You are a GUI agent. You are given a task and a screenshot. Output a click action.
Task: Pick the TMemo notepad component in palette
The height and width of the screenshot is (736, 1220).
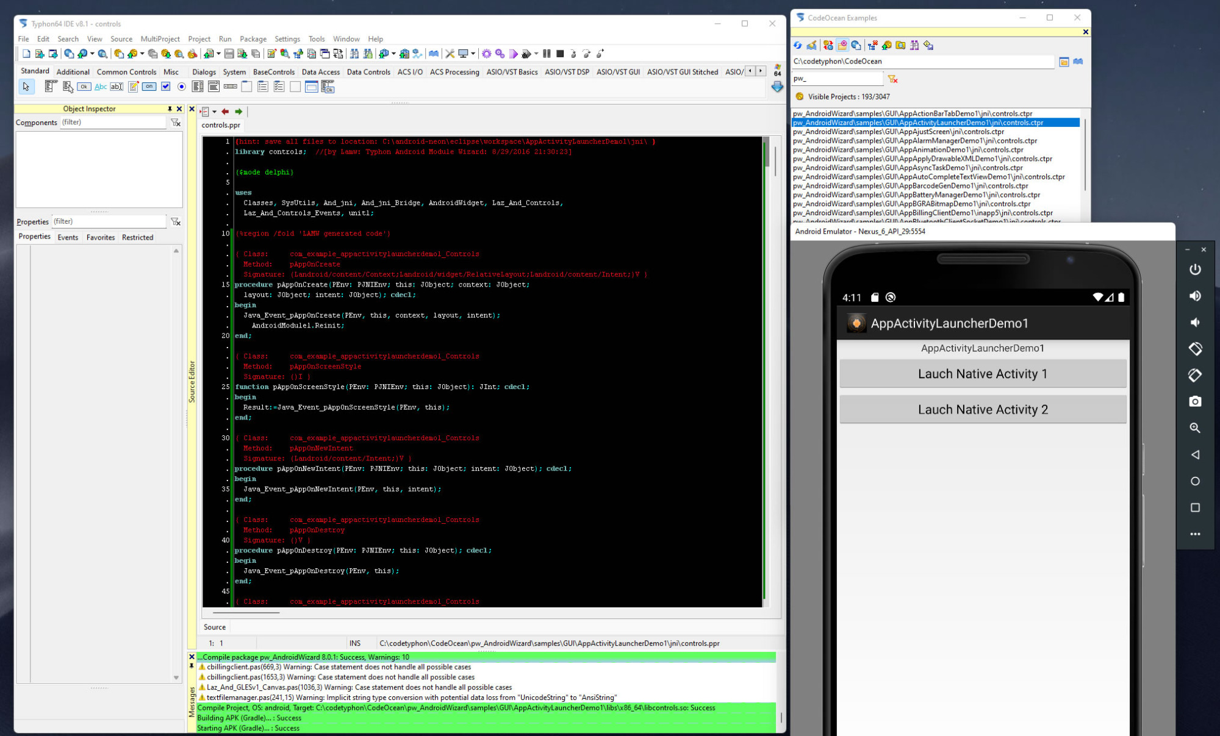(x=133, y=87)
